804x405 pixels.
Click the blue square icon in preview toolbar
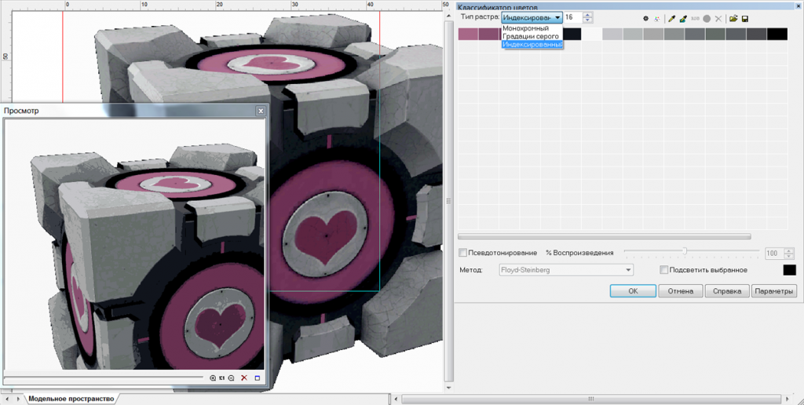coord(258,378)
